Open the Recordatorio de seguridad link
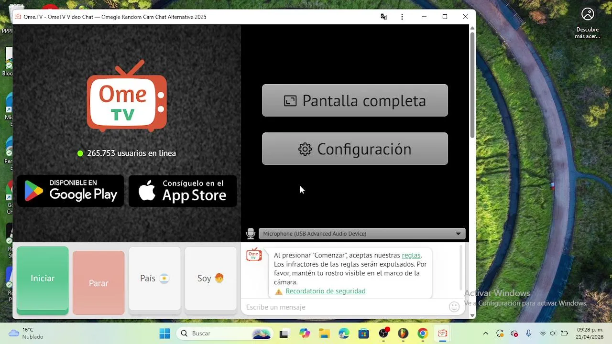 (325, 291)
